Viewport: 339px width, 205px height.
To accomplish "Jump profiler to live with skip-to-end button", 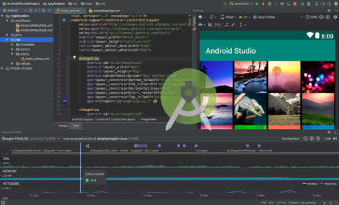I will (x=335, y=138).
